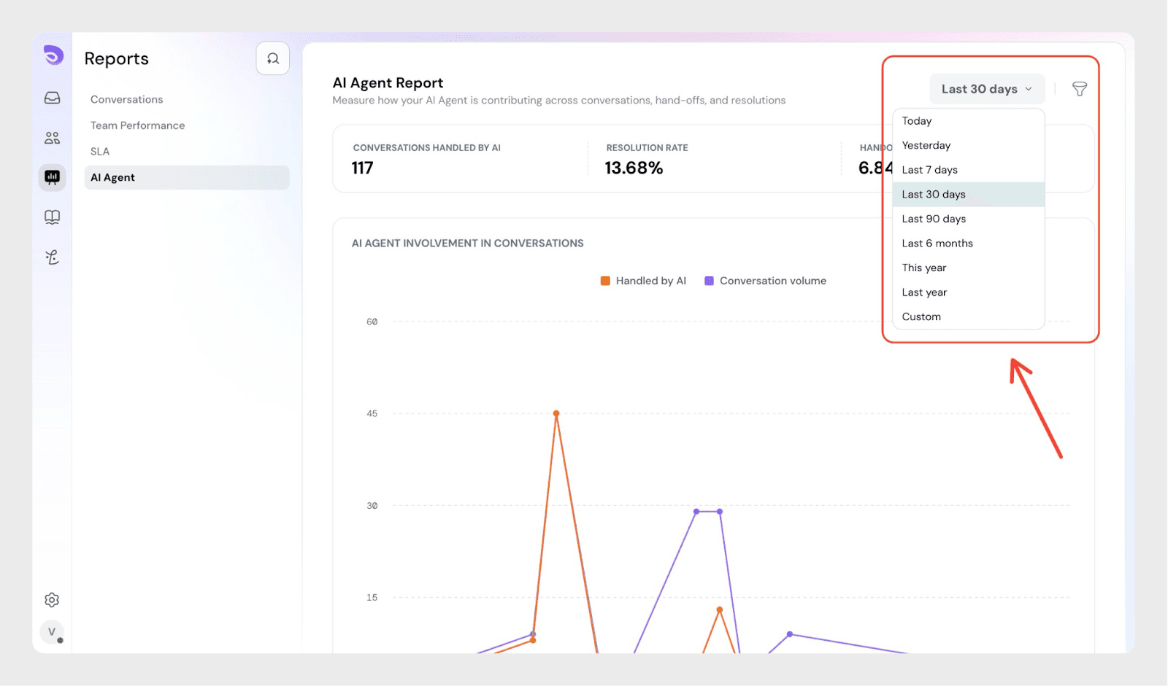Open the contacts people icon
1168x686 pixels.
[x=53, y=138]
